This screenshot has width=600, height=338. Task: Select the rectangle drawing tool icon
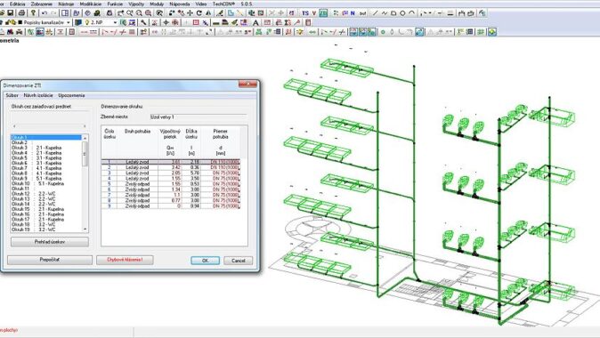(393, 13)
